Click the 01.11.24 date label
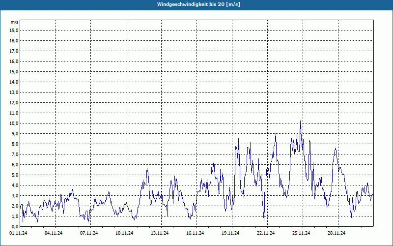 pyautogui.click(x=18, y=233)
